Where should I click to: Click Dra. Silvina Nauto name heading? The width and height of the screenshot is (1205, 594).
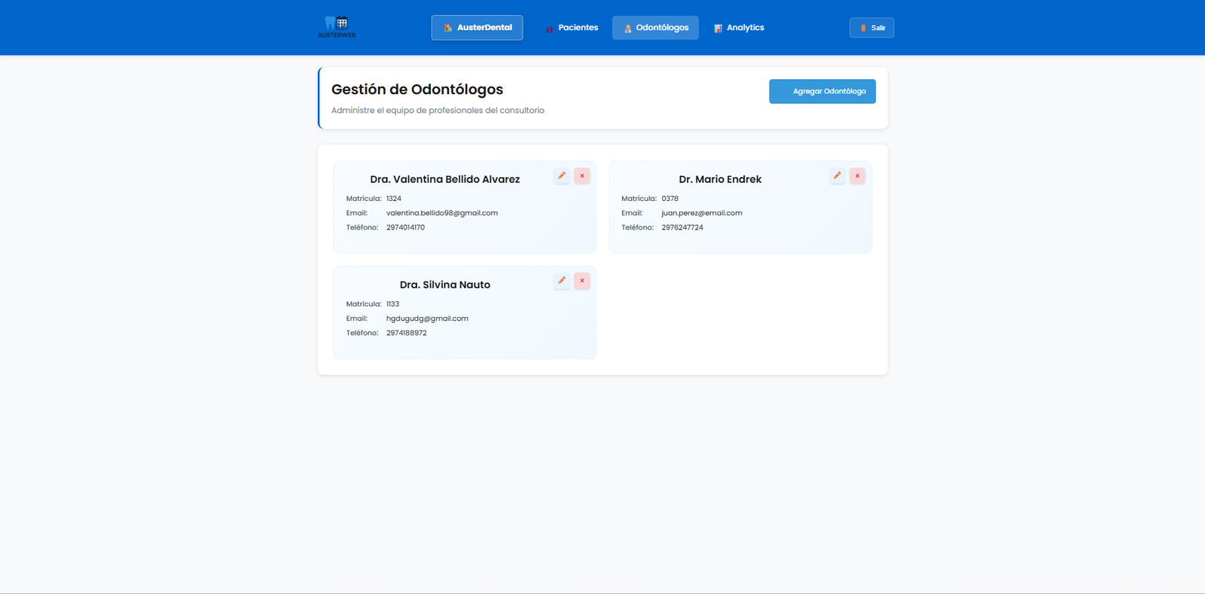[444, 285]
